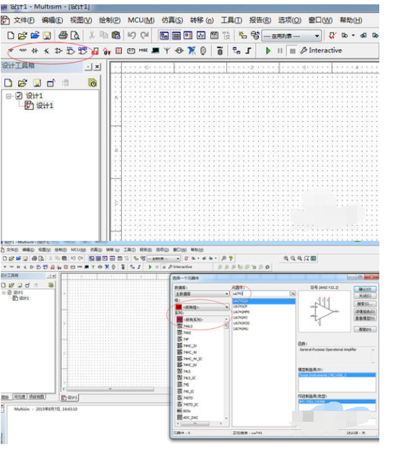Toggle Spreadsheet view icon in upper toolbar
Screen dimensions: 393x455
[176, 35]
